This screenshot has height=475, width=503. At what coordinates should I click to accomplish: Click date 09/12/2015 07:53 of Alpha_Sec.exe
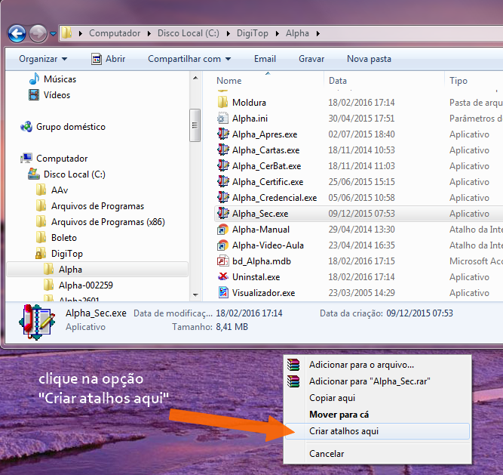coord(361,214)
